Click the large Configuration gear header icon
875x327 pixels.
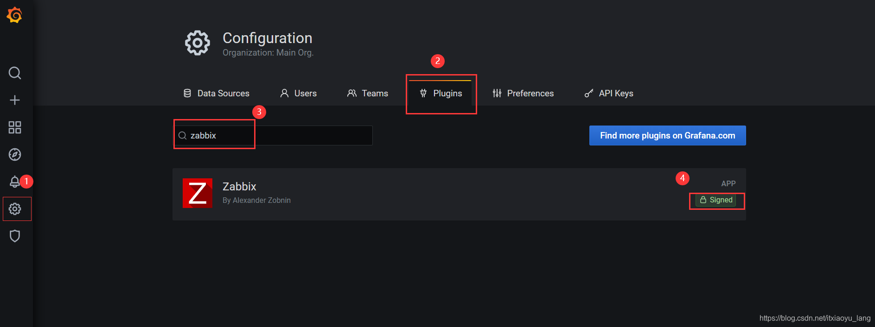198,43
